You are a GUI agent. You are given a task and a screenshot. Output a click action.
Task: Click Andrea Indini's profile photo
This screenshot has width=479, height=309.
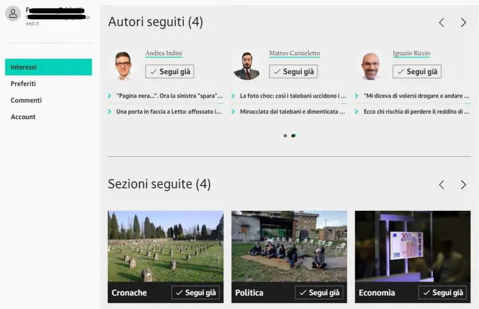pos(123,65)
